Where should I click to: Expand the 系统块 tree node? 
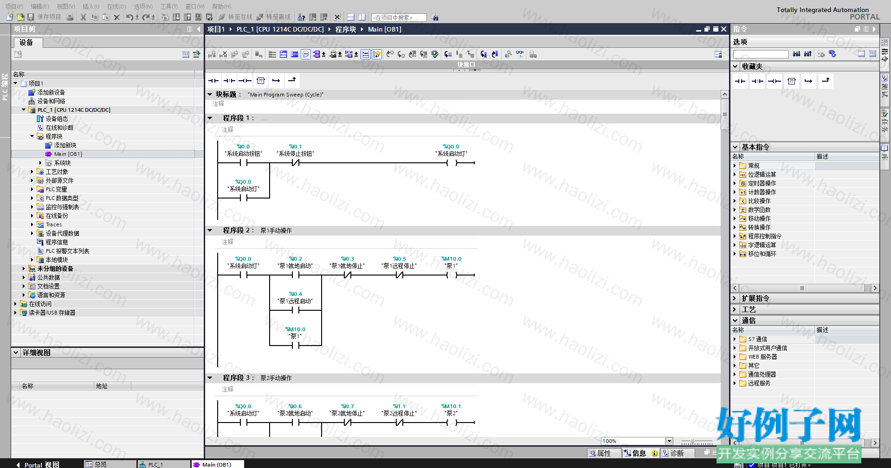pyautogui.click(x=40, y=163)
